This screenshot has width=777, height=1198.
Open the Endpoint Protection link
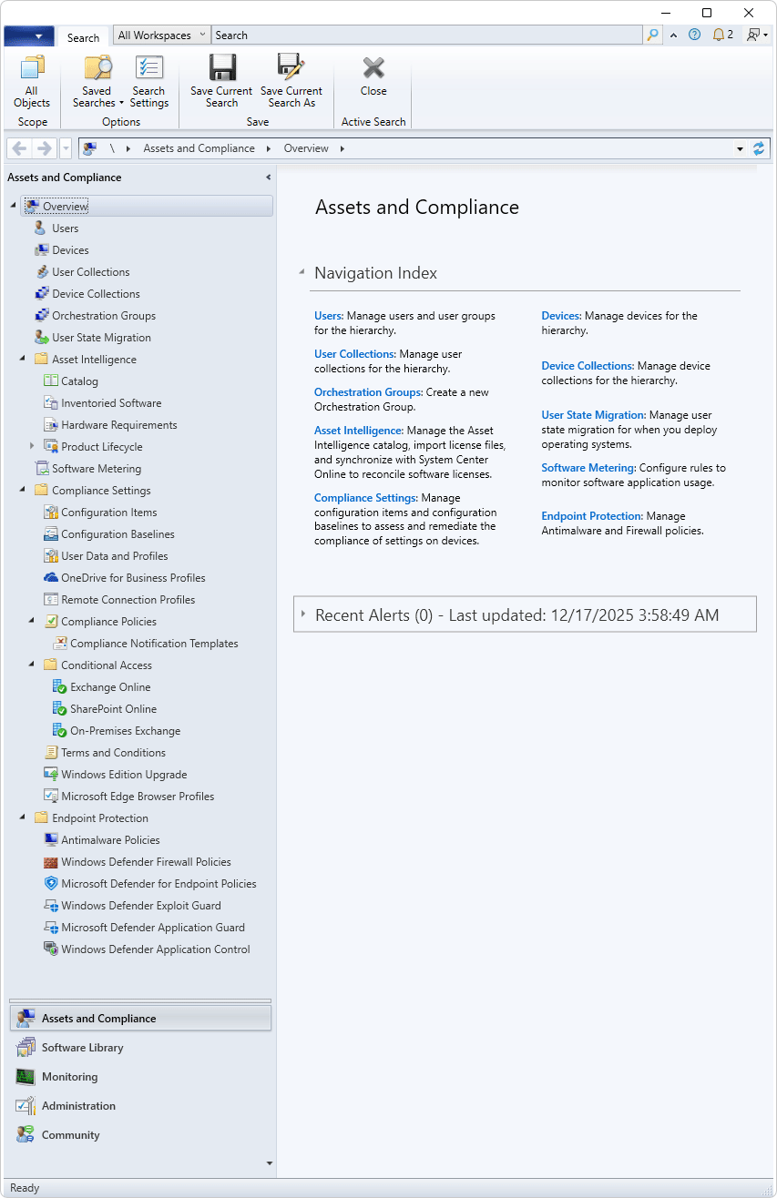pos(591,516)
